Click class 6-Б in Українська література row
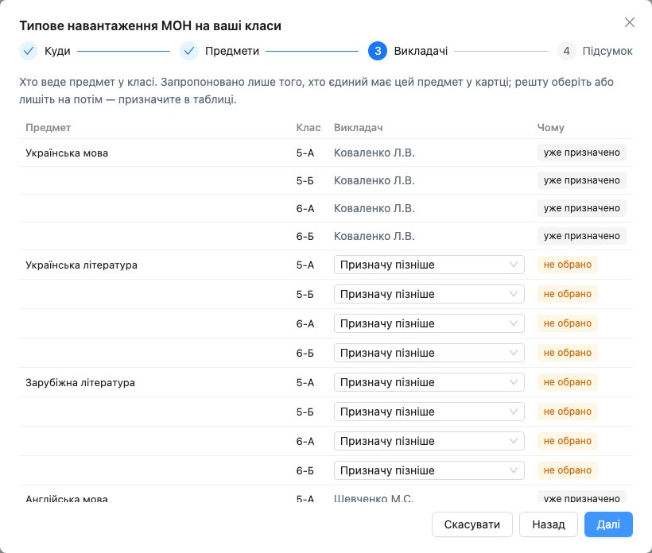Viewport: 652px width, 553px height. (x=305, y=353)
